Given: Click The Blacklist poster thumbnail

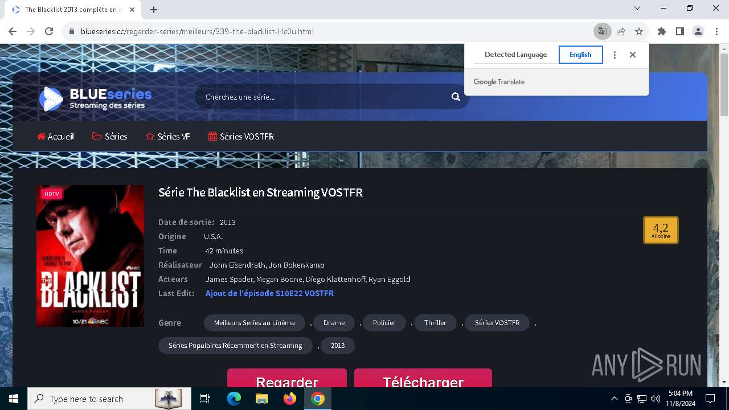Looking at the screenshot, I should [x=90, y=256].
